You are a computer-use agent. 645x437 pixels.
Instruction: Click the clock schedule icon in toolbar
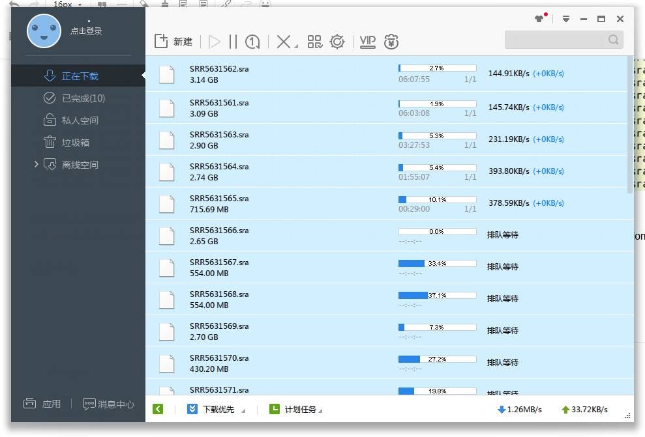point(252,42)
